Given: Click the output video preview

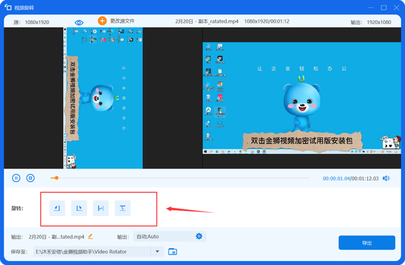Looking at the screenshot, I should click(302, 98).
